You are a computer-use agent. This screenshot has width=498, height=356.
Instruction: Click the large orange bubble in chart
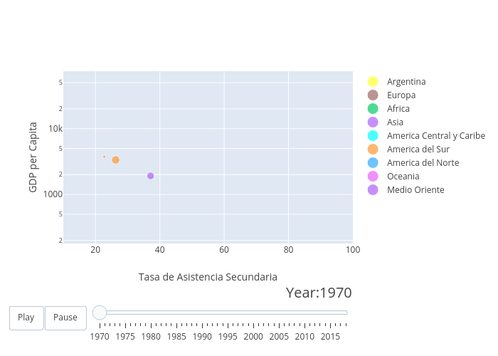(115, 160)
